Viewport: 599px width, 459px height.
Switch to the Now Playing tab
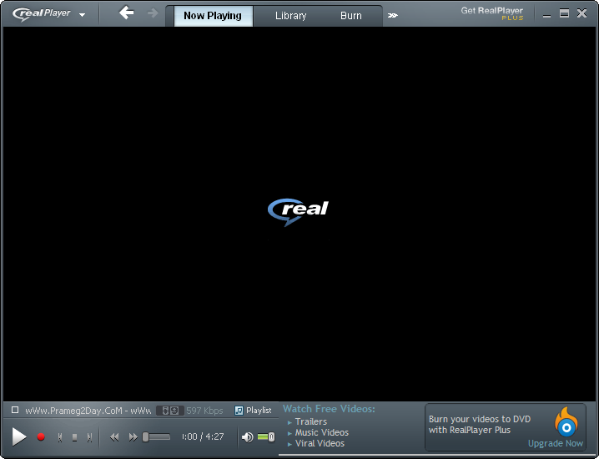tap(214, 16)
